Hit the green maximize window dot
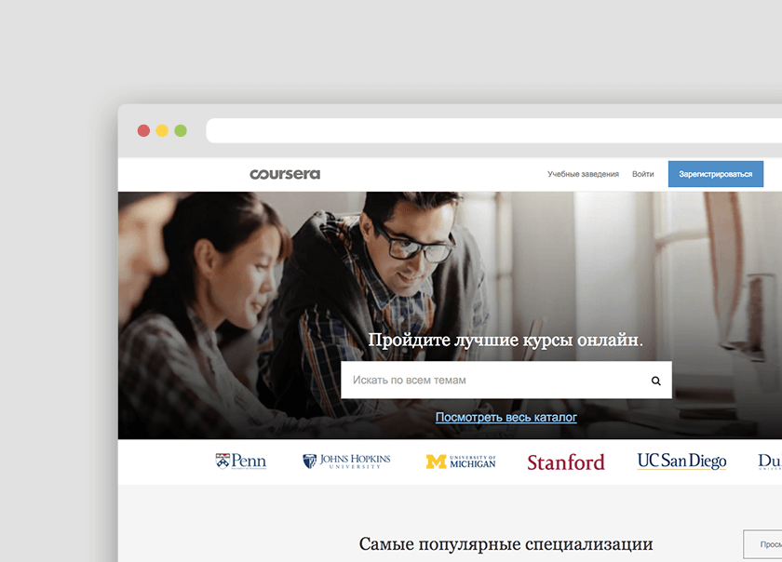 click(181, 131)
